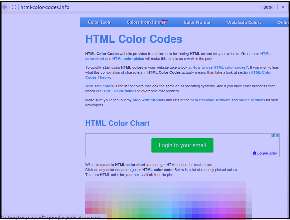Screen dimensions: 290x220
Task: Follow the HTML color picker link
Action: [x=128, y=59]
